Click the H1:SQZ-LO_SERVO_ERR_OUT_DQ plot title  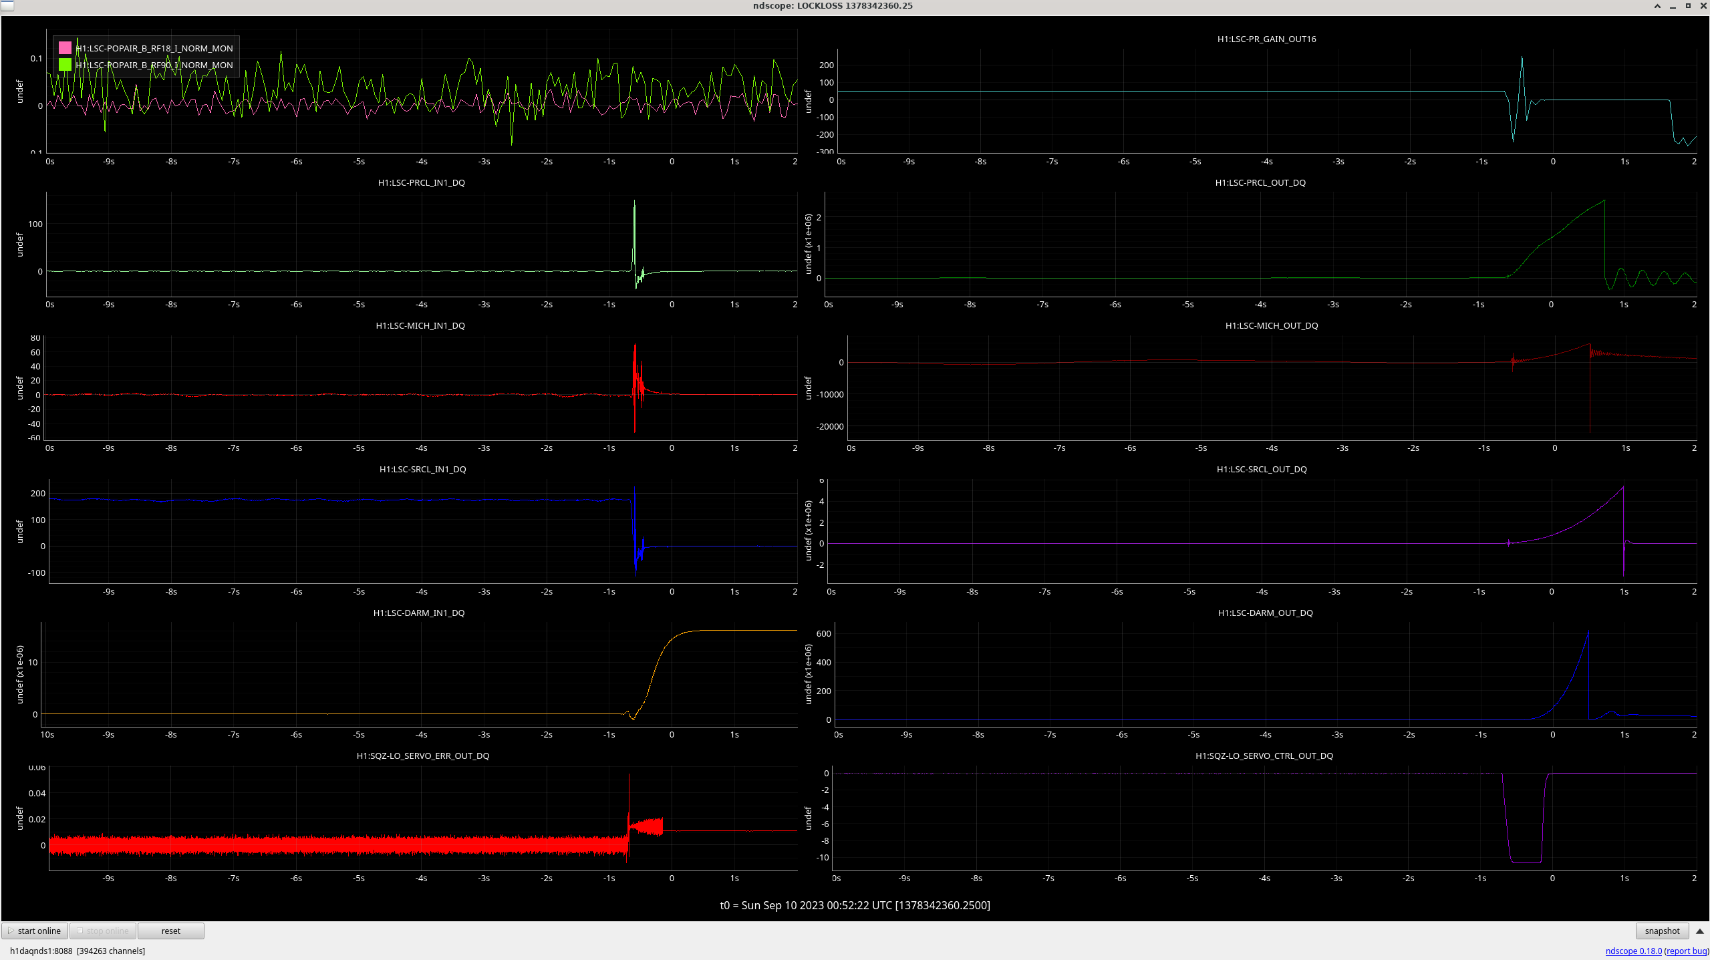[422, 756]
